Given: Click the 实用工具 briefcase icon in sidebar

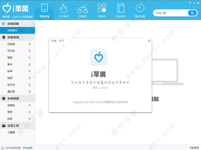Looking at the screenshot, I should (4, 126).
